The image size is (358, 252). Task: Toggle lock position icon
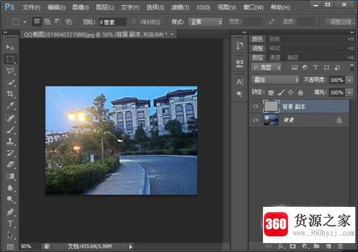[x=290, y=92]
